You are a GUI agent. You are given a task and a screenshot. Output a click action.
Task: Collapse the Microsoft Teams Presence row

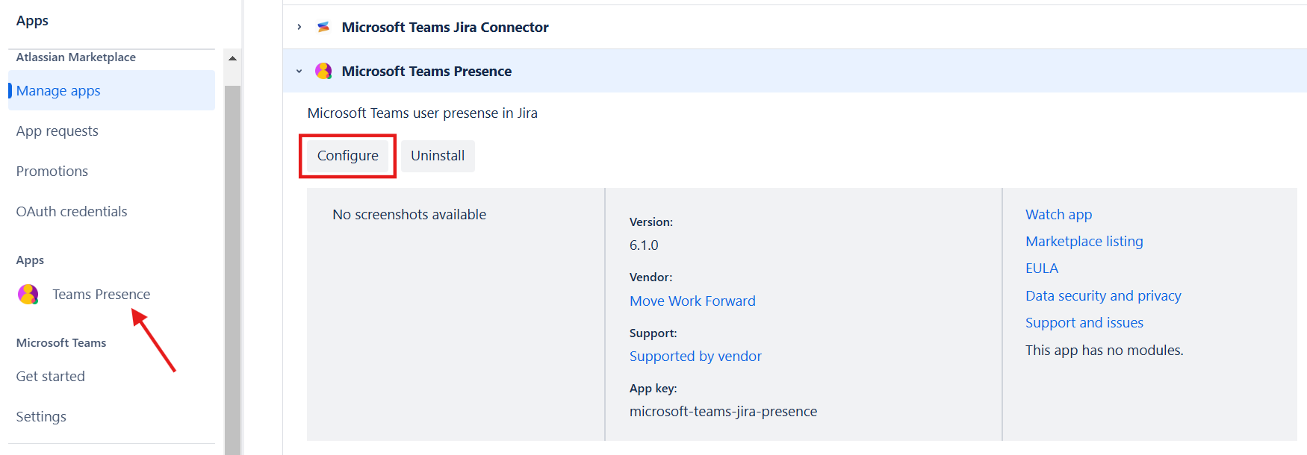pyautogui.click(x=299, y=72)
